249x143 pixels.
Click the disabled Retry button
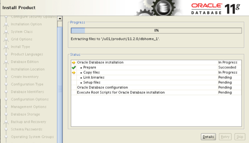[225, 137]
